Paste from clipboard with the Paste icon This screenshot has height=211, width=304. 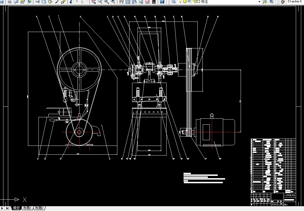click(50, 1)
